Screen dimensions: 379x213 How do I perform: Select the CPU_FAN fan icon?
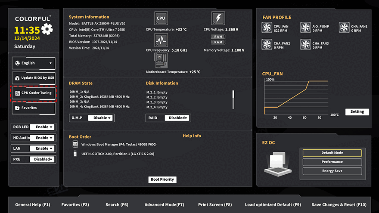(x=267, y=28)
